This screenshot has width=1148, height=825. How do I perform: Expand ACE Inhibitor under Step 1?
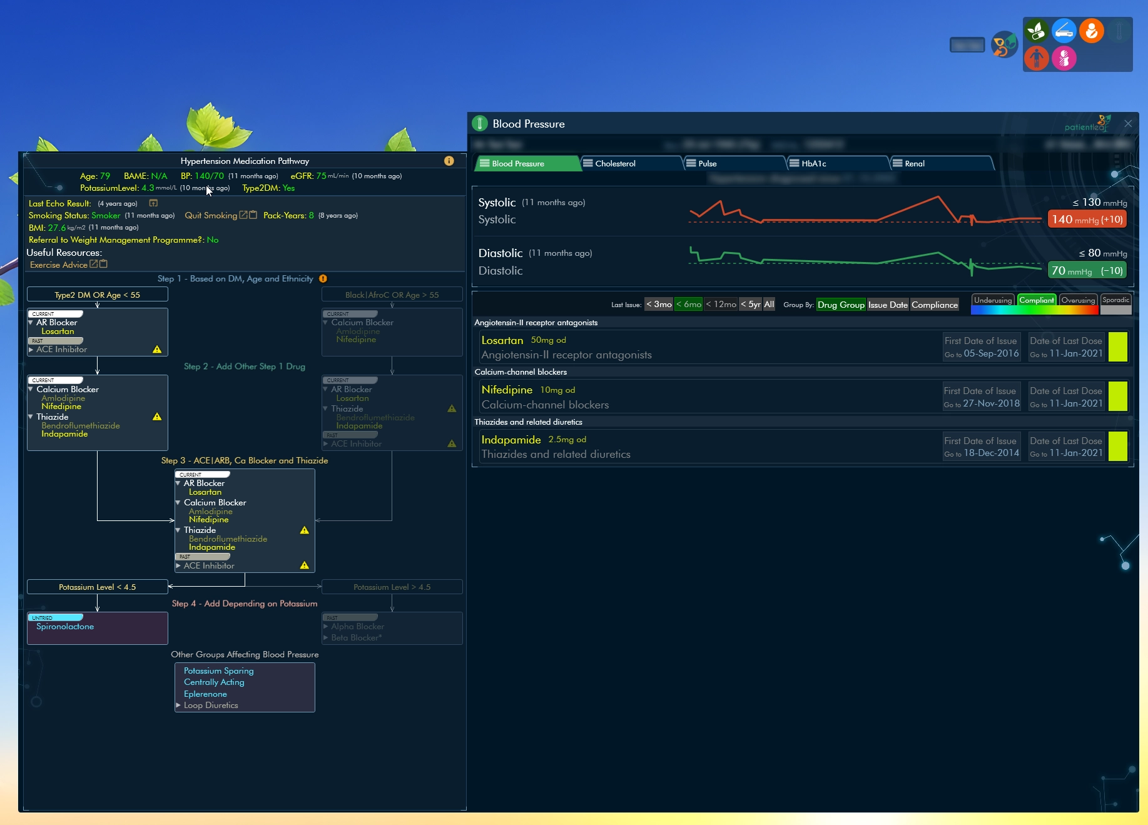click(x=31, y=350)
